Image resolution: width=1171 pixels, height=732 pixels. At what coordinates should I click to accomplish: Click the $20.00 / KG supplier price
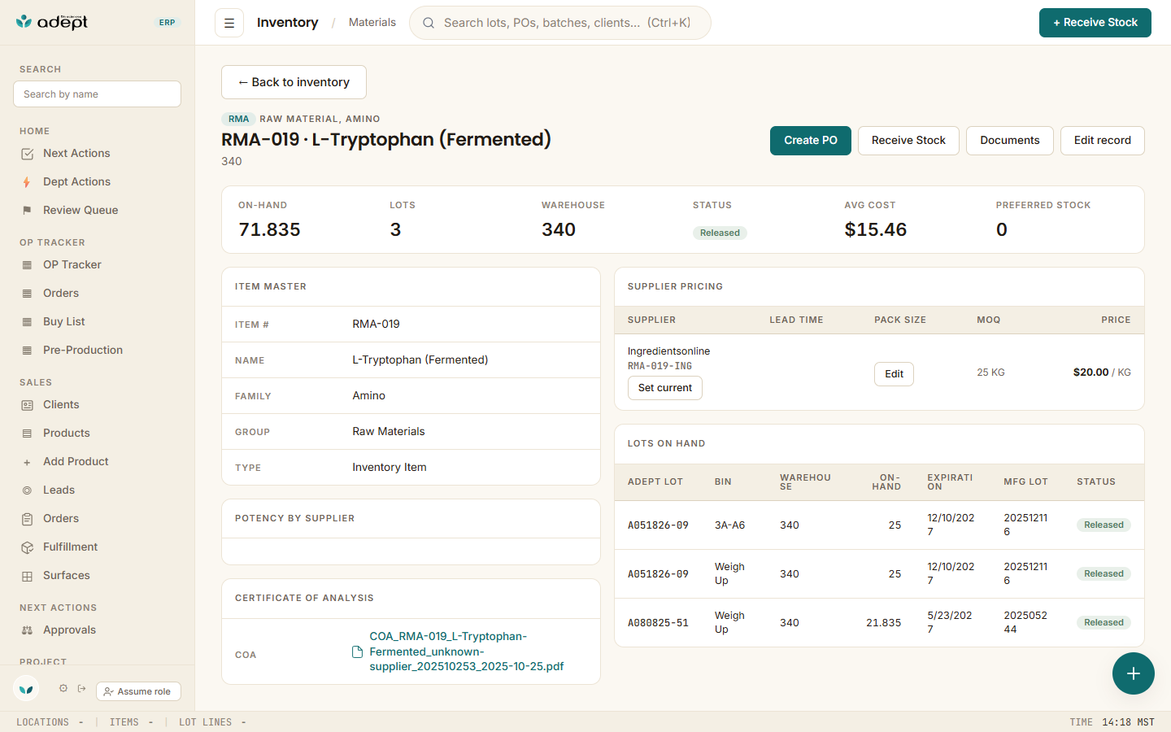click(1102, 373)
